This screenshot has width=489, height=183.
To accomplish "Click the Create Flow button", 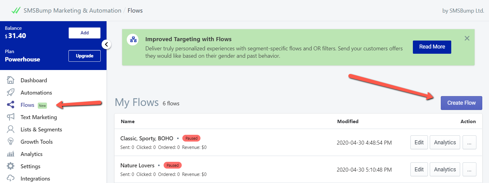I will [x=461, y=103].
